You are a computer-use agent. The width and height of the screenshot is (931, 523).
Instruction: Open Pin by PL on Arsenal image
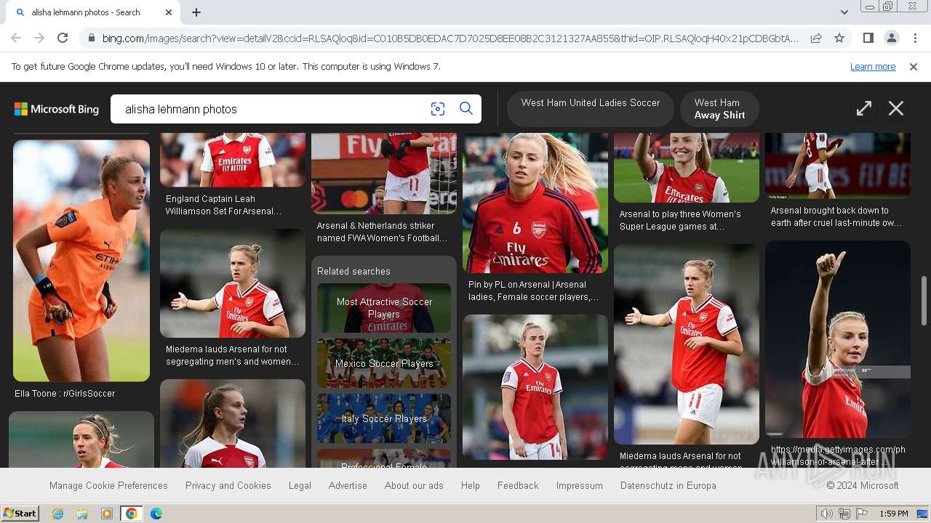535,203
